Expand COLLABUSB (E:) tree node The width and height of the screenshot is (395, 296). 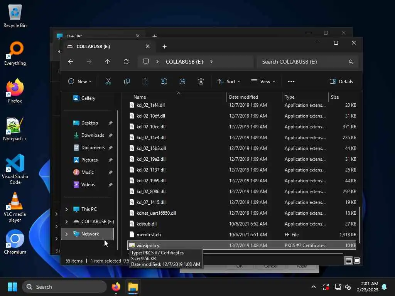pos(66,222)
